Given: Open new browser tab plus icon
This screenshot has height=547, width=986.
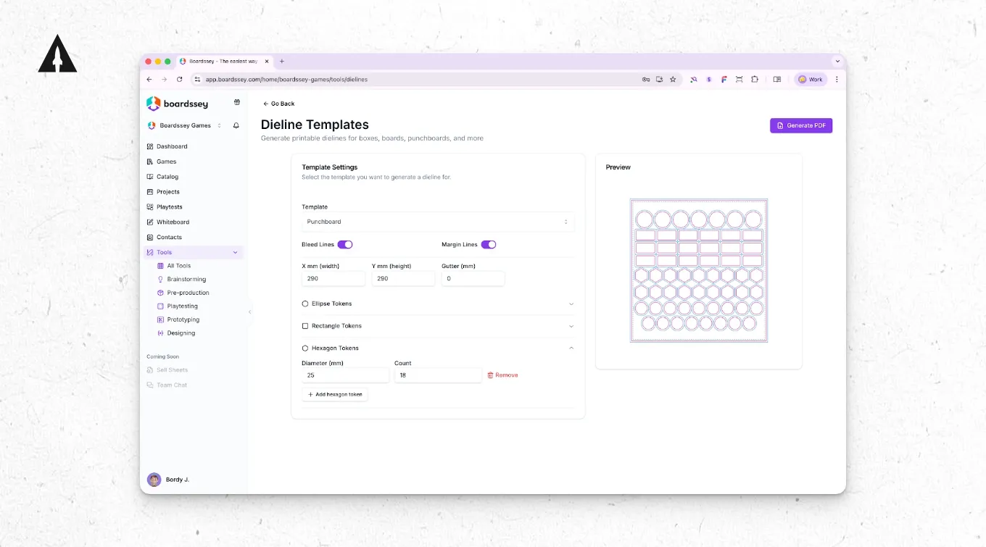Looking at the screenshot, I should coord(282,62).
